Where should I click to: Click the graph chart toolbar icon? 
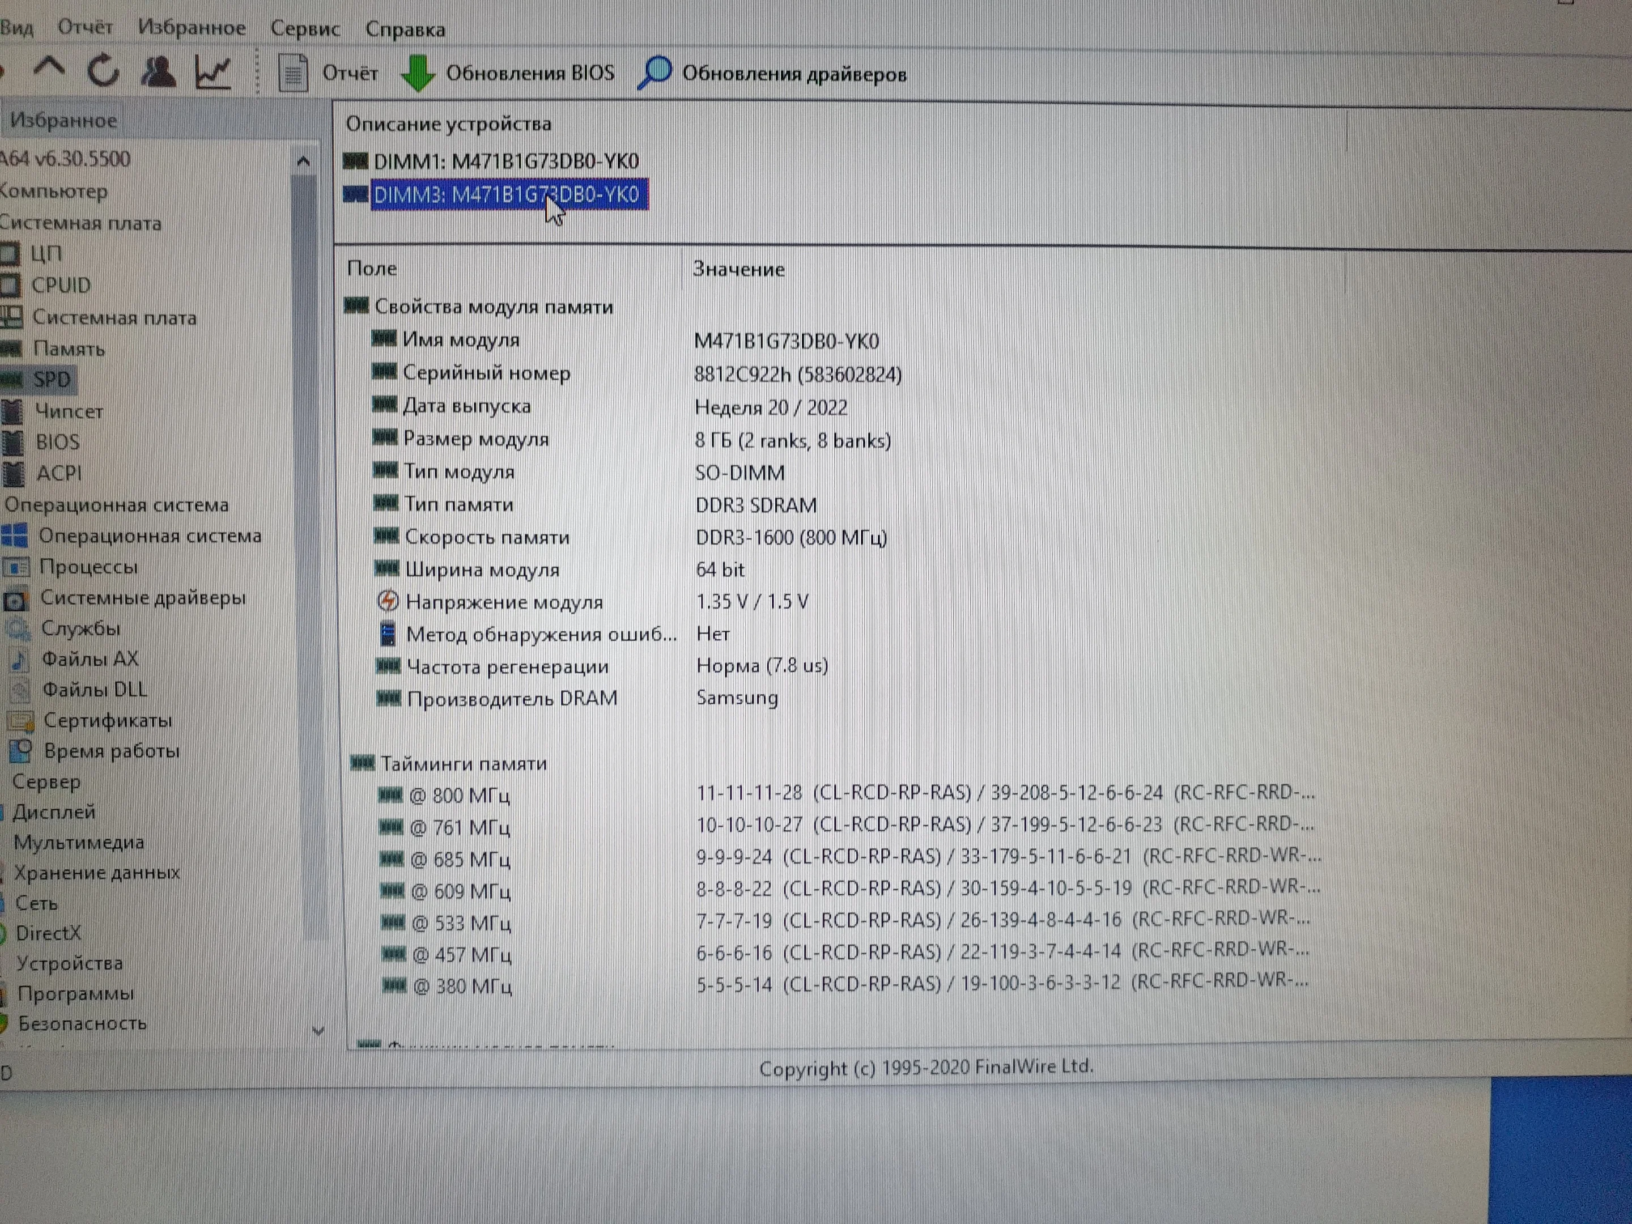click(x=213, y=73)
